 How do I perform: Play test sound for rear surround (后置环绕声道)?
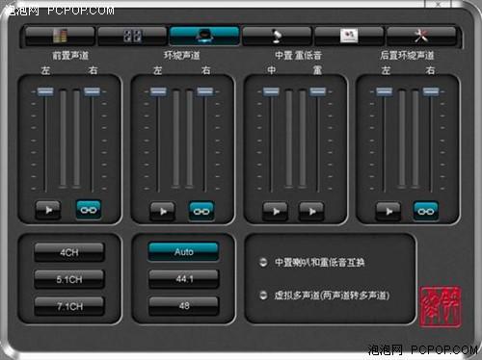click(x=388, y=211)
